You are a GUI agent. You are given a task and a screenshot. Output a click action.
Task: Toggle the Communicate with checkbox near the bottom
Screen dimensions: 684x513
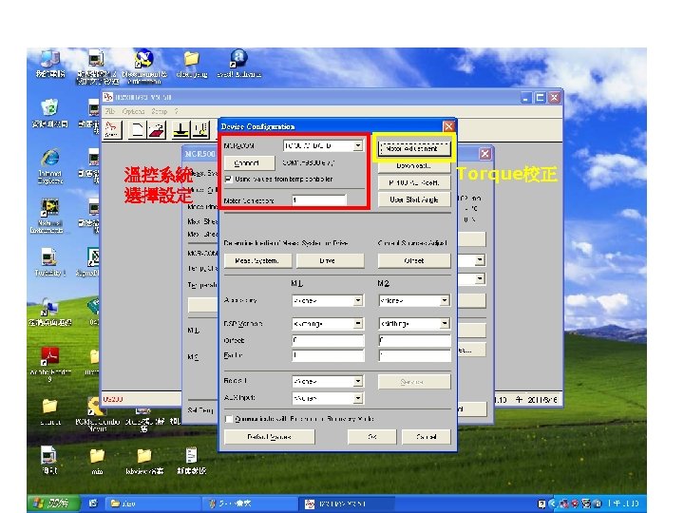228,419
